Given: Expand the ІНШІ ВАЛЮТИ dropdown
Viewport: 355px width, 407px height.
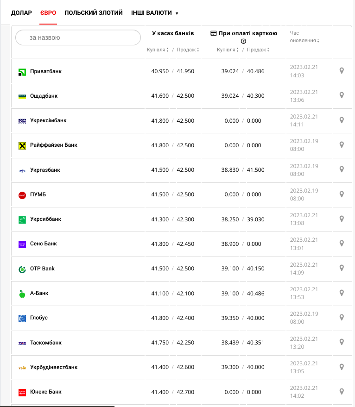Looking at the screenshot, I should tap(155, 13).
